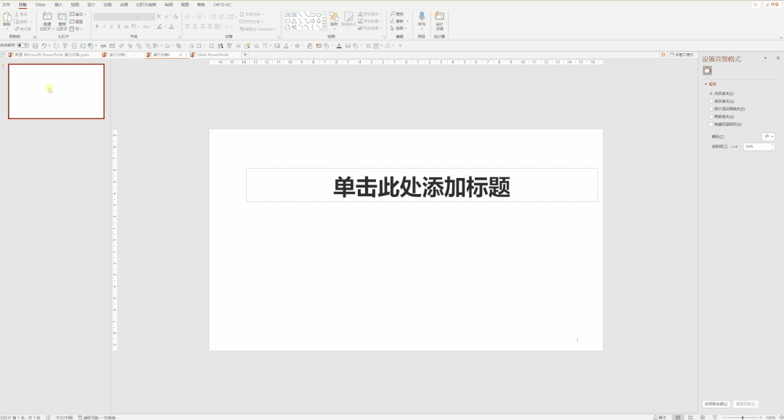Select the Picture or texture fill option
The image size is (784, 420).
pyautogui.click(x=711, y=108)
